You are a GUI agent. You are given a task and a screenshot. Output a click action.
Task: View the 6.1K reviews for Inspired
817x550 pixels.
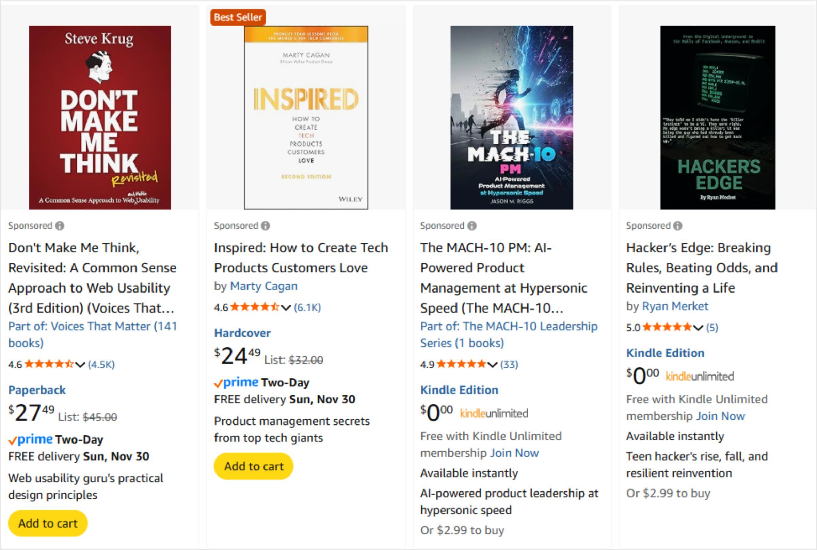tap(307, 307)
